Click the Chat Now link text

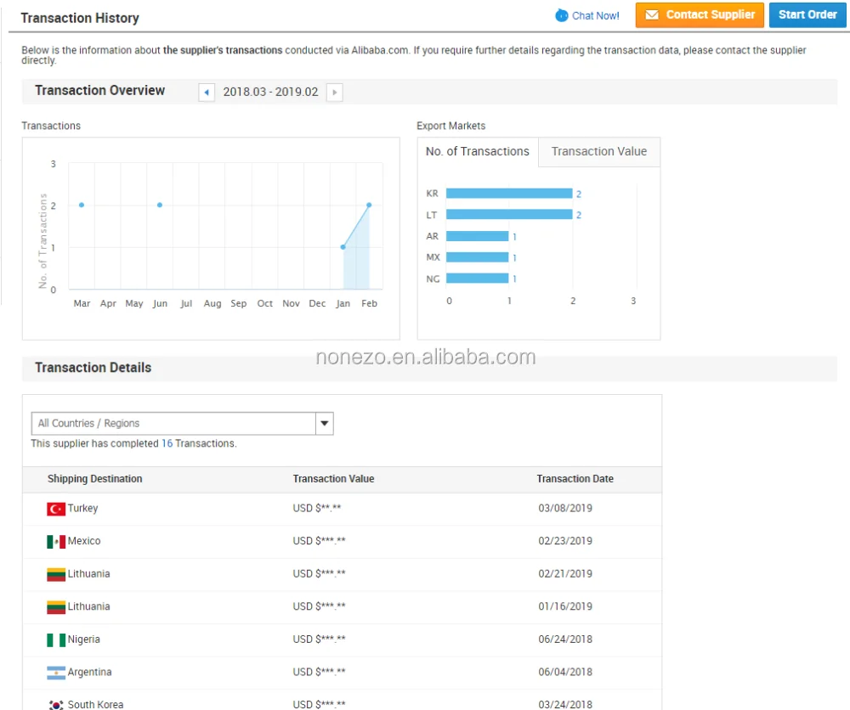[595, 15]
